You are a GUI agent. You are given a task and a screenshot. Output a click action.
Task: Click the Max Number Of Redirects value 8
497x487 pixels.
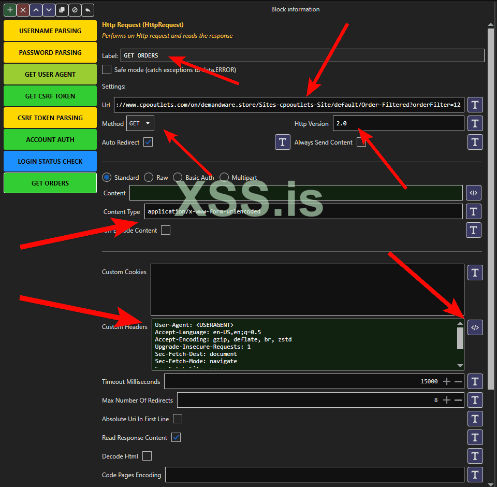click(x=436, y=400)
